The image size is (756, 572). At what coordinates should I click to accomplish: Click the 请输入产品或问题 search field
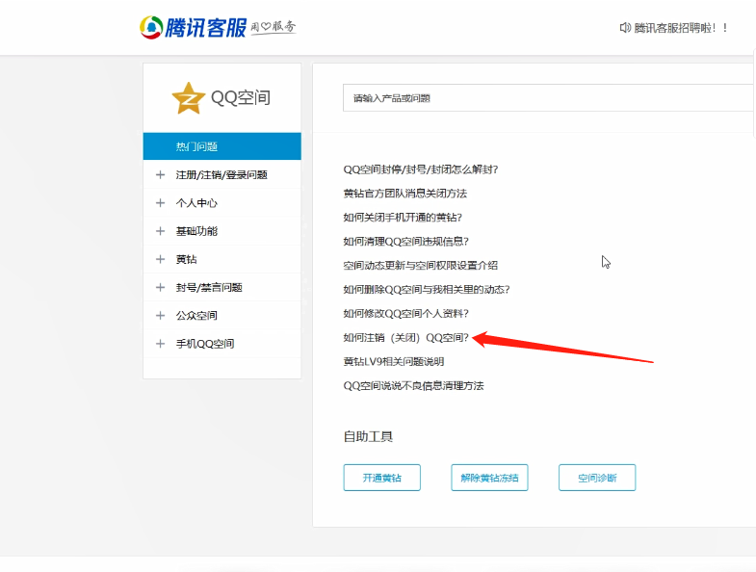tap(549, 98)
